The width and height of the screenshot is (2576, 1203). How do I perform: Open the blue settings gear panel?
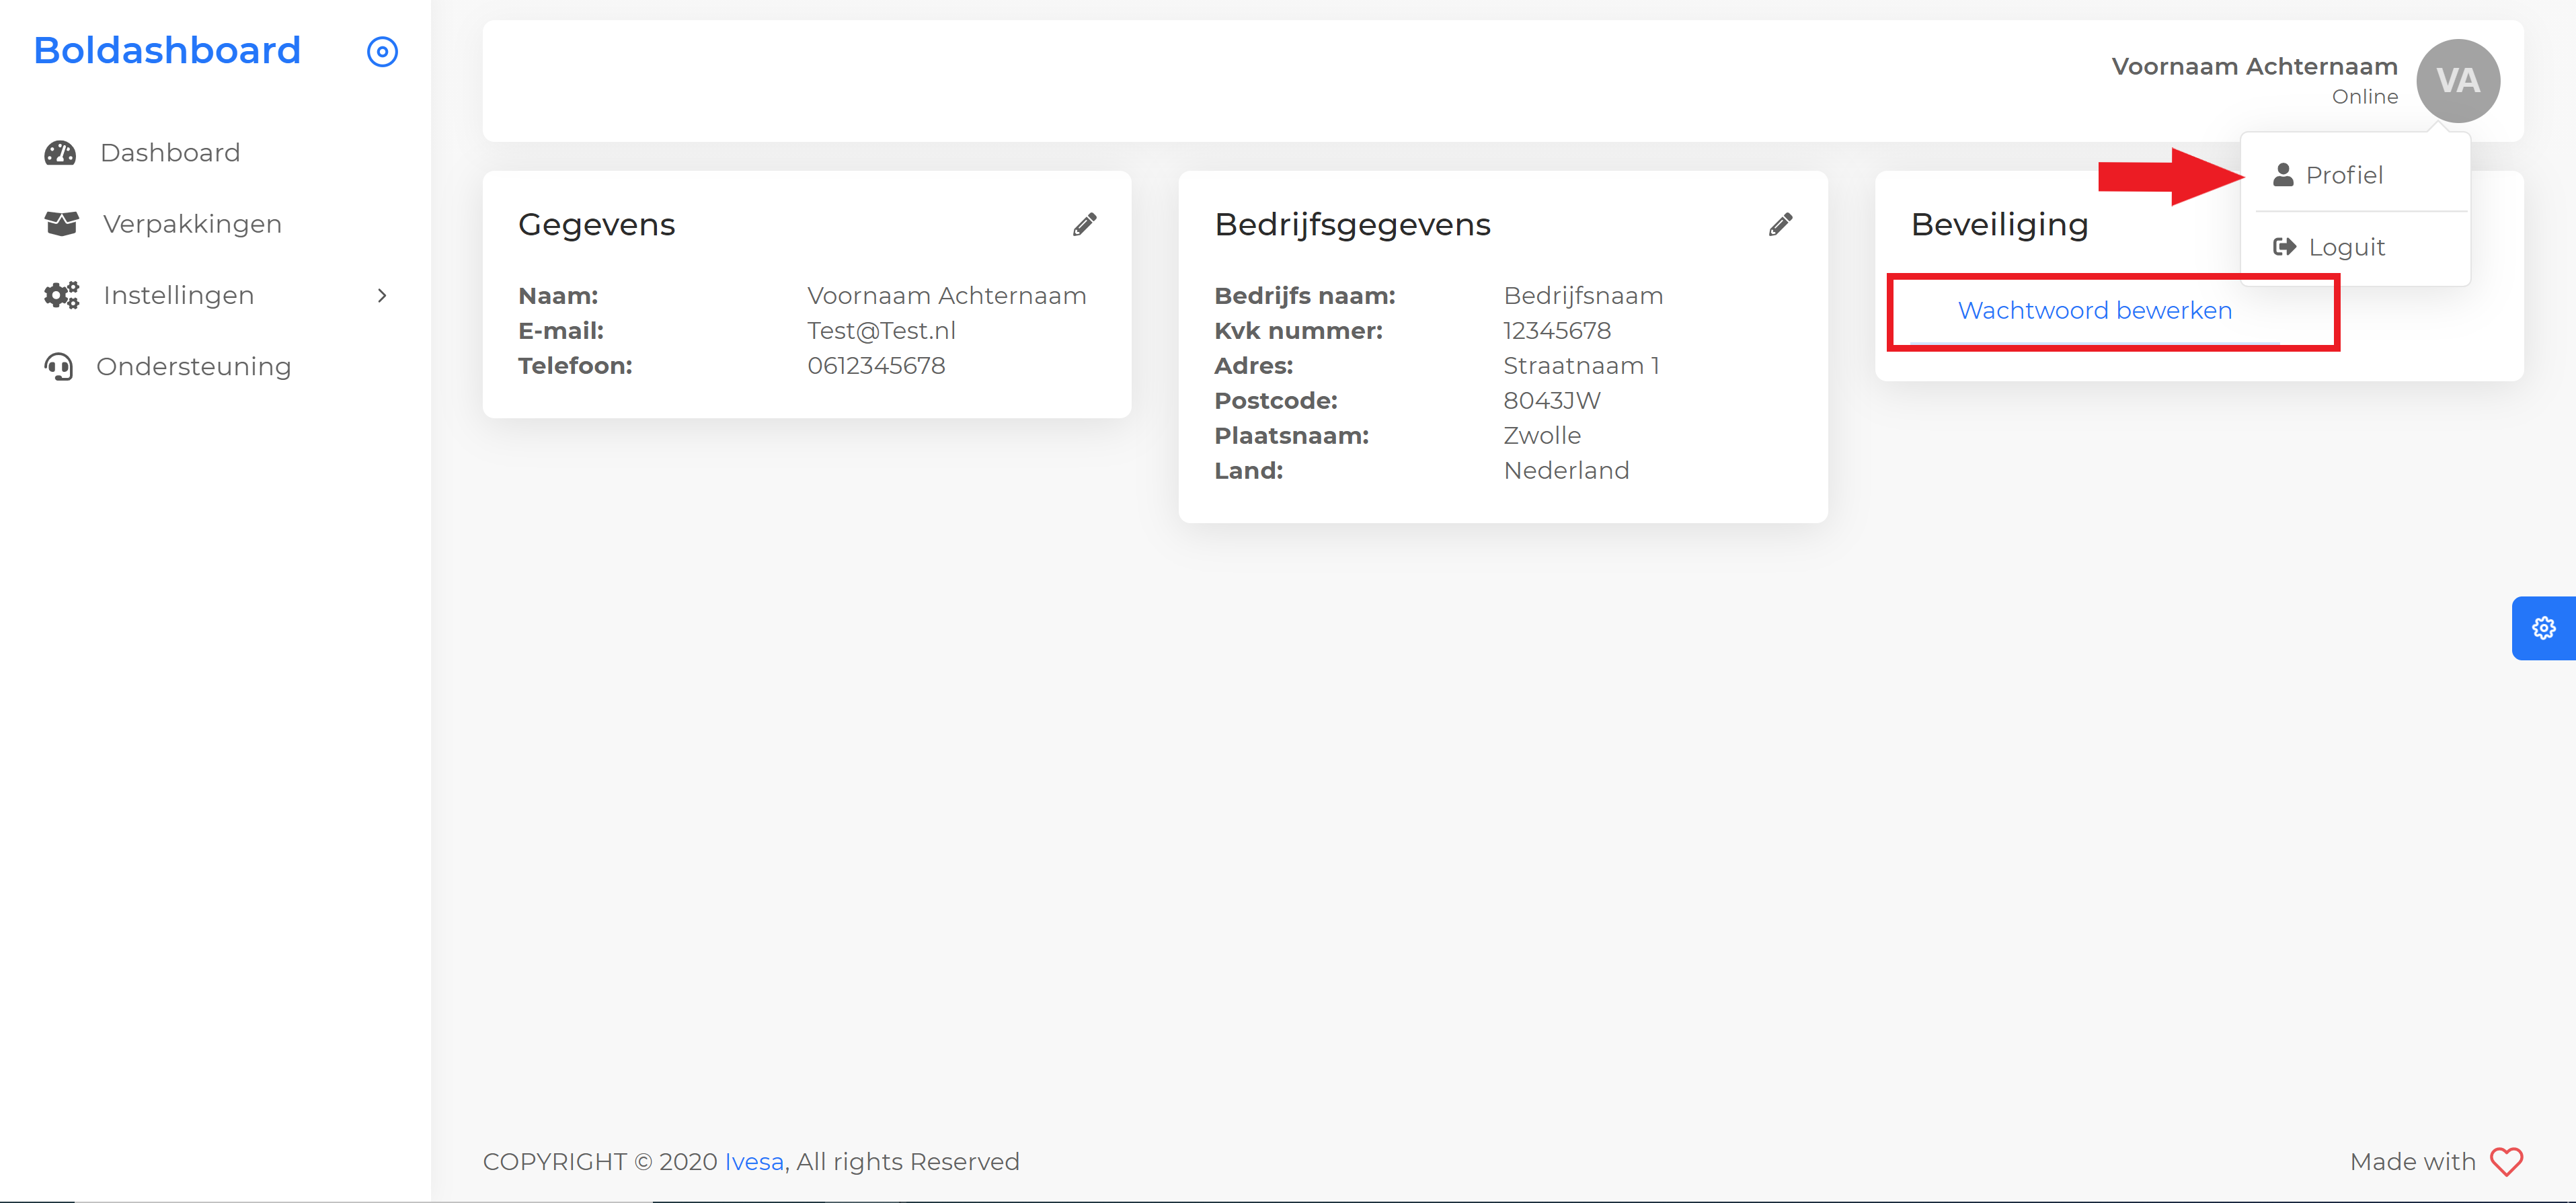pyautogui.click(x=2543, y=628)
